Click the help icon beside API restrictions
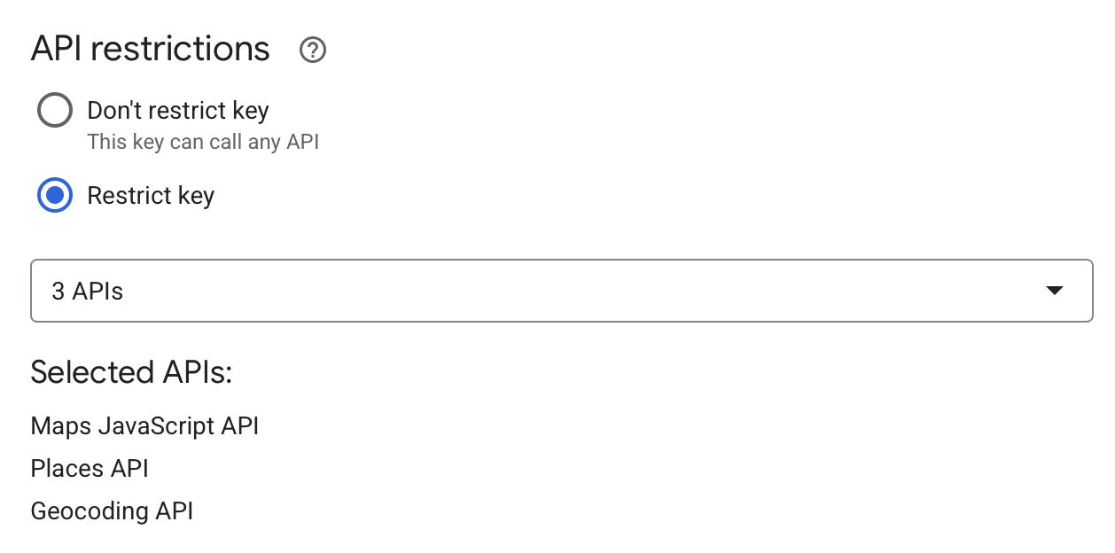1115x553 pixels. pyautogui.click(x=313, y=51)
